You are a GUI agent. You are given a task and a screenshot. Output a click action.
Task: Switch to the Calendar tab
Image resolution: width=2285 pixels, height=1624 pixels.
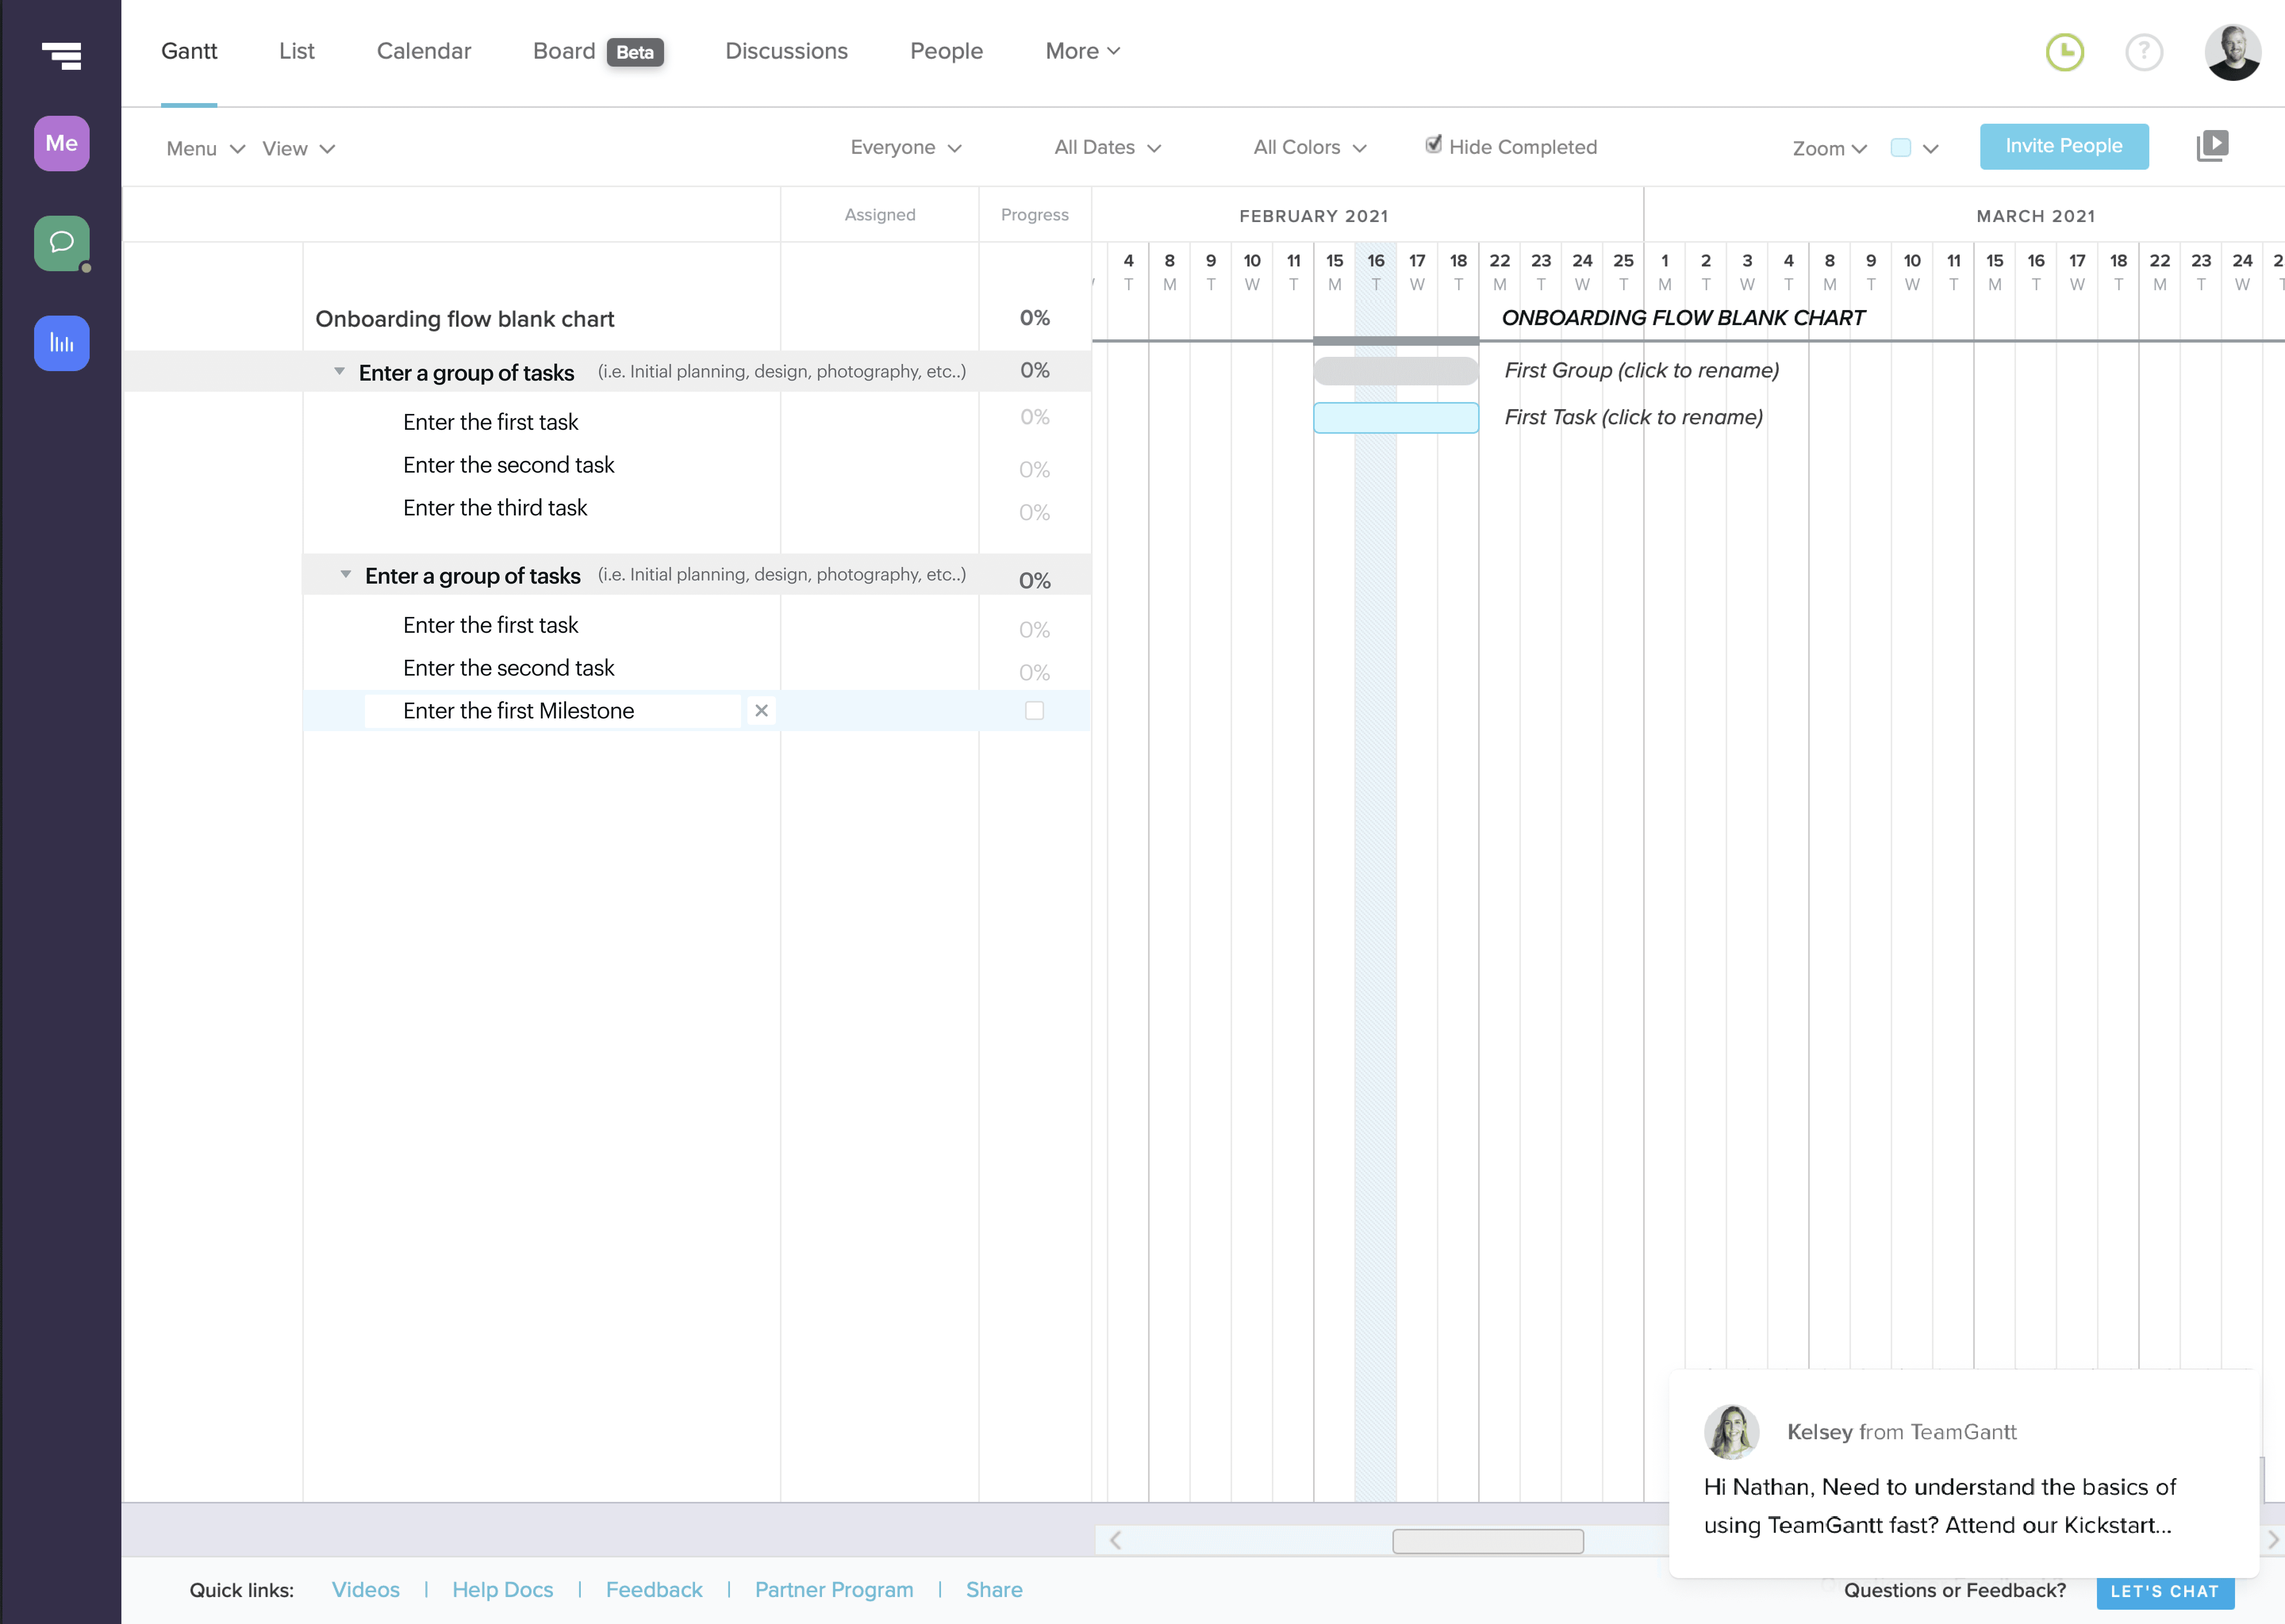pos(423,51)
